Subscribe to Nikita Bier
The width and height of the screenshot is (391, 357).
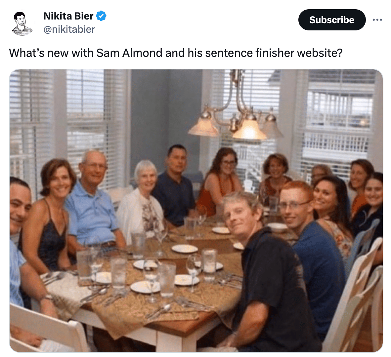332,20
